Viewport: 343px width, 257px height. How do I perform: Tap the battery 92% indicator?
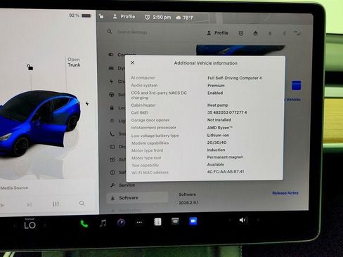pyautogui.click(x=80, y=15)
